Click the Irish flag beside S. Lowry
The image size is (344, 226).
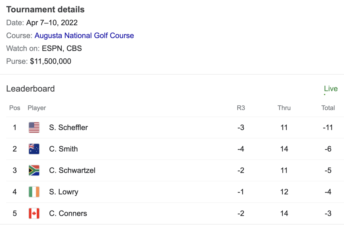tap(34, 192)
